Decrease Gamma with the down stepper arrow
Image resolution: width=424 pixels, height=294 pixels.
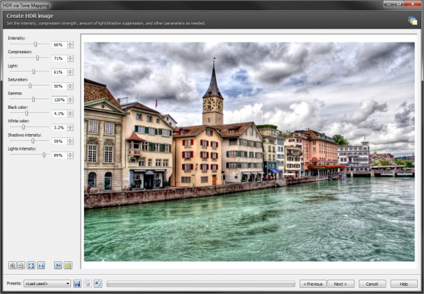(70, 103)
